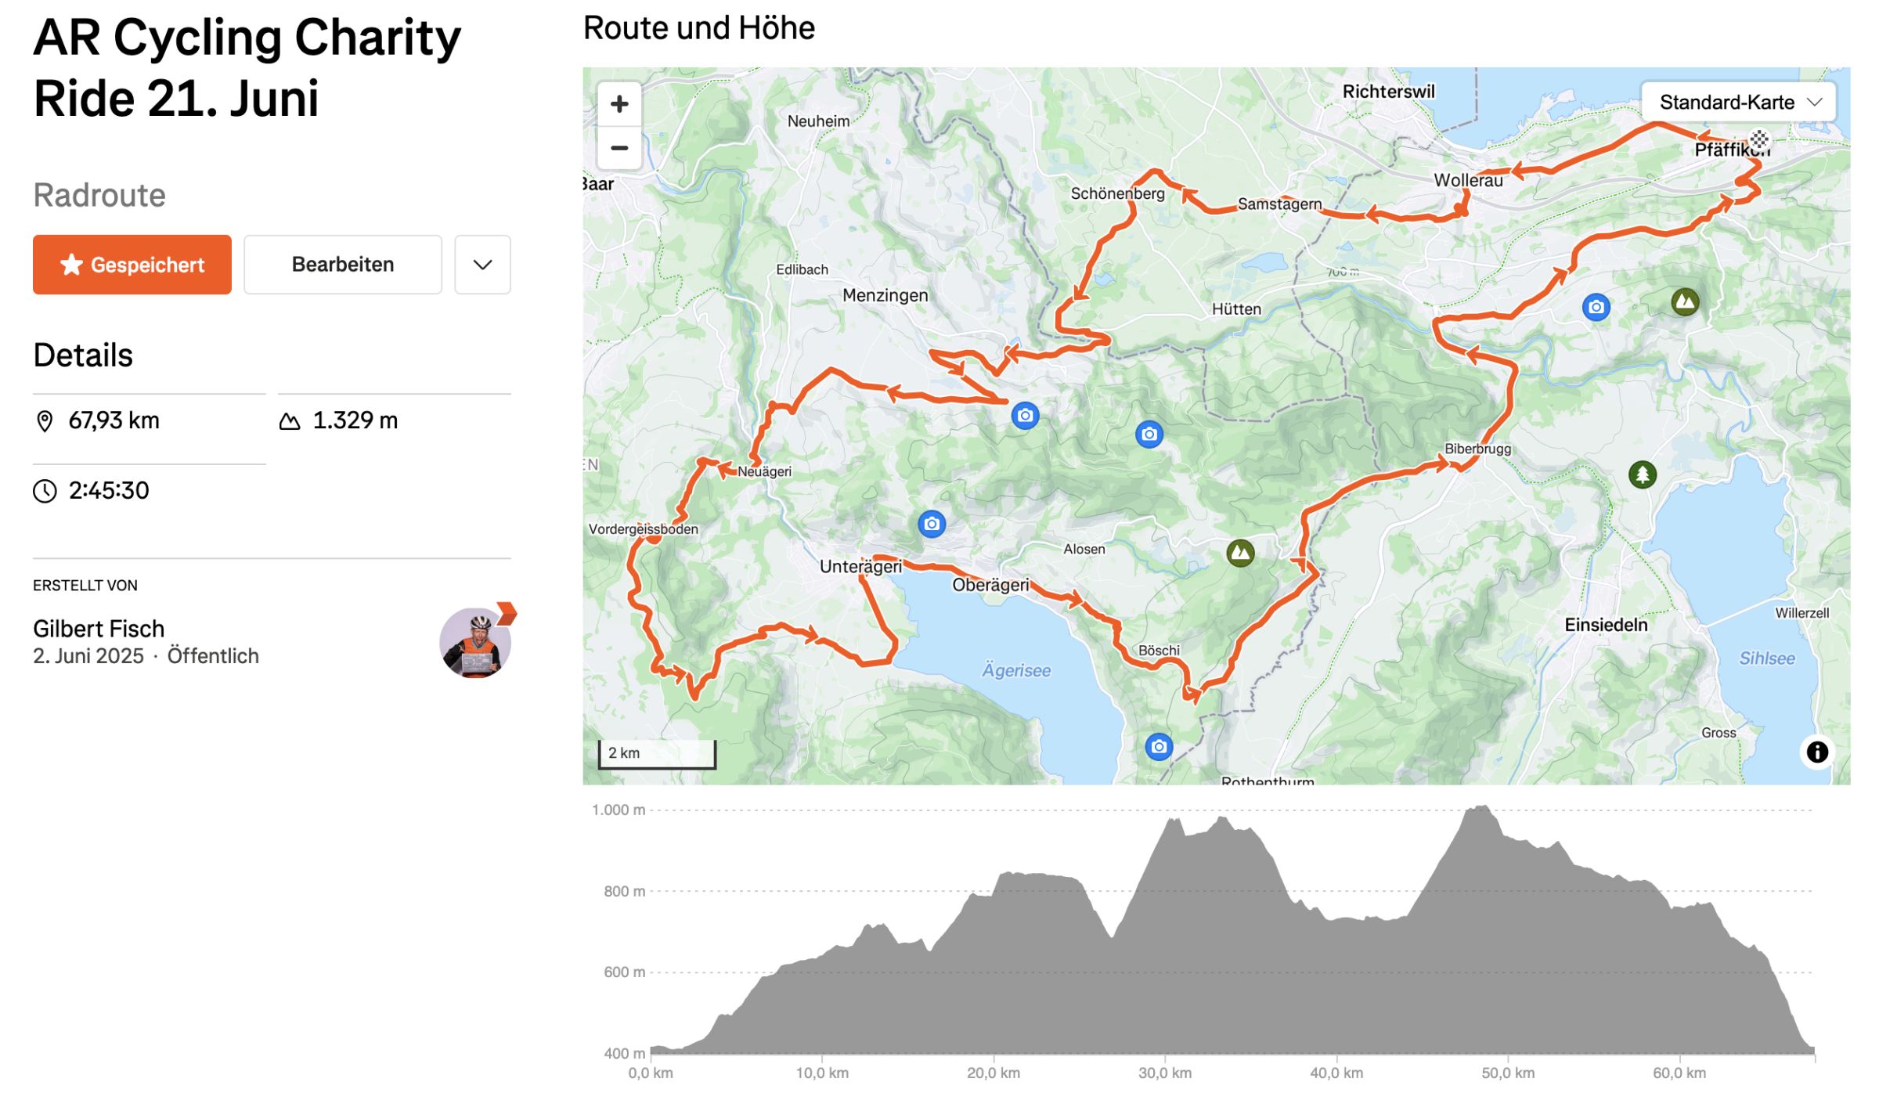Click photo marker southeast of Menzingen
1879x1093 pixels.
point(1025,416)
